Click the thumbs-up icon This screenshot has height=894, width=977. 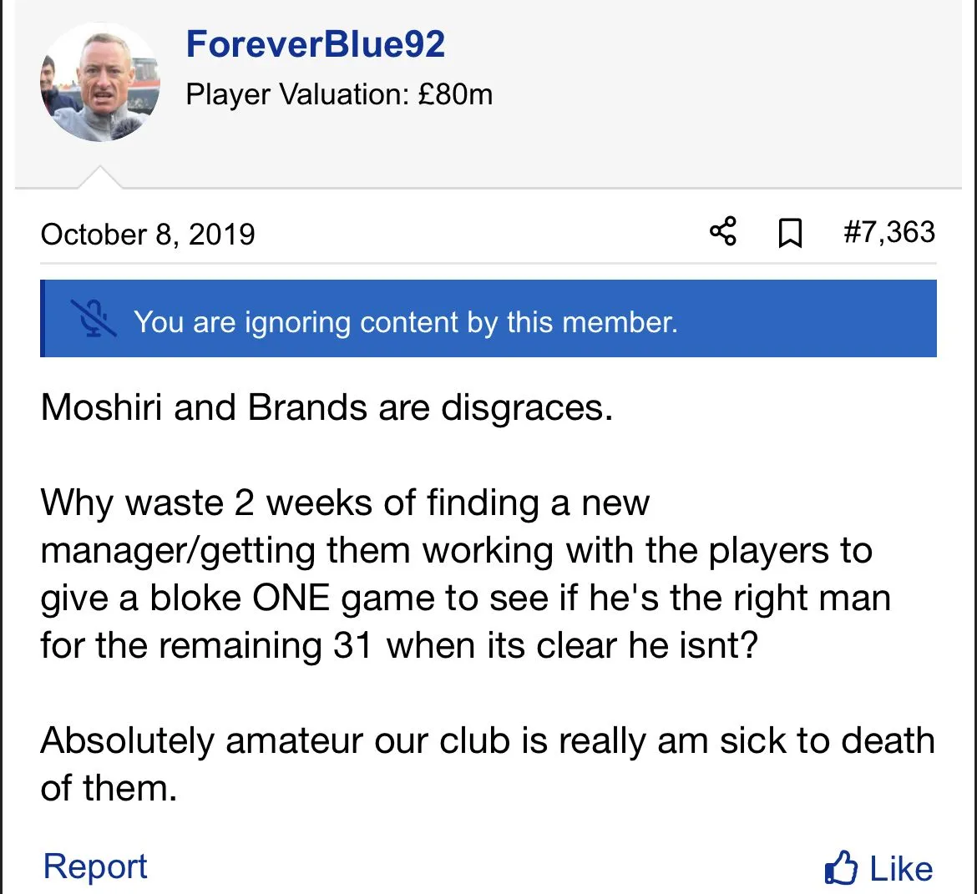pos(841,868)
